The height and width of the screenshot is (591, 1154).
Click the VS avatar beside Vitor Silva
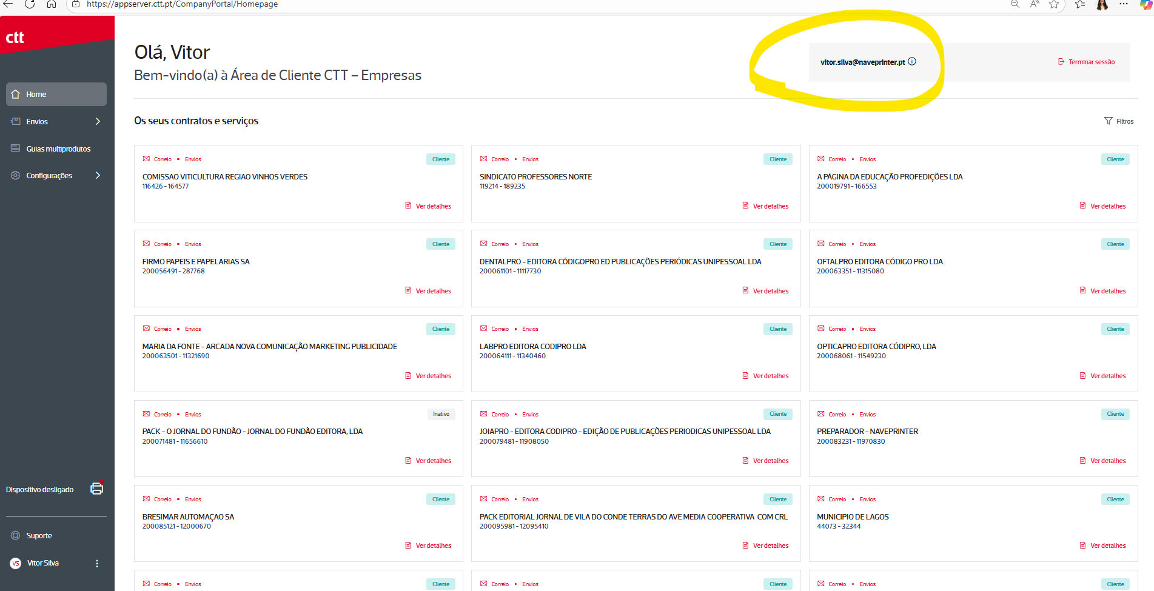[x=16, y=563]
